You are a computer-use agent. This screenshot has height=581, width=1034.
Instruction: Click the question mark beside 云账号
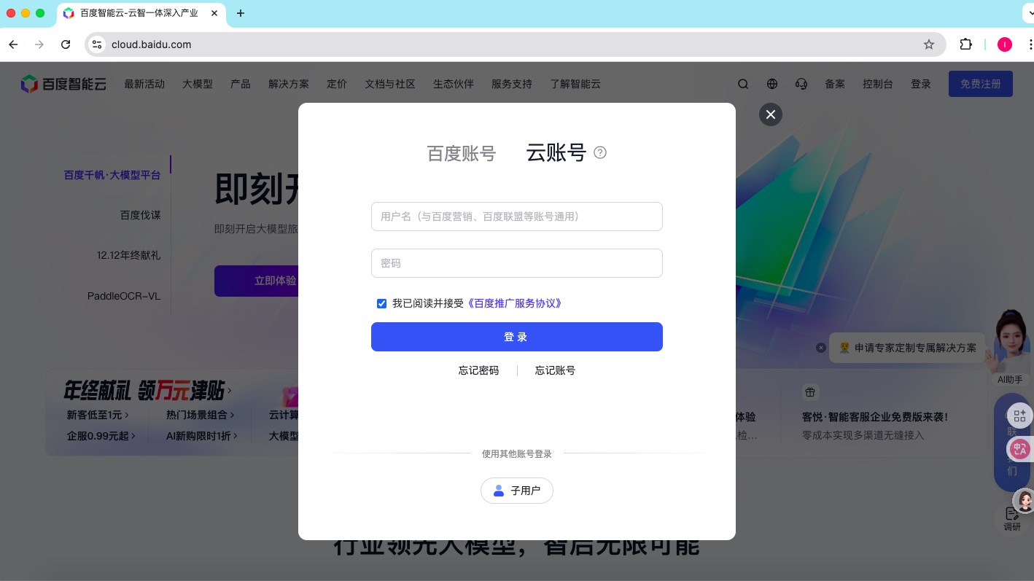599,152
